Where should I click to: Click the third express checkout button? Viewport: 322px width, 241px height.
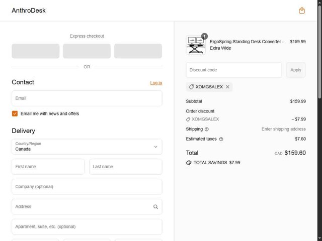[x=138, y=51]
